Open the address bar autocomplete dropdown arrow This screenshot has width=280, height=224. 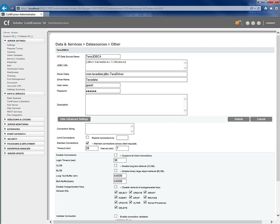coord(255,8)
